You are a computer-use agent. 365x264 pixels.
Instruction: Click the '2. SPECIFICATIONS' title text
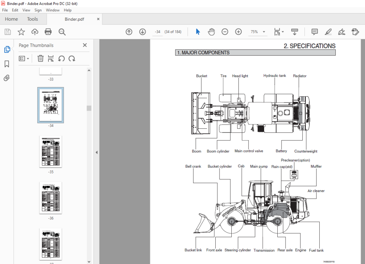point(309,46)
